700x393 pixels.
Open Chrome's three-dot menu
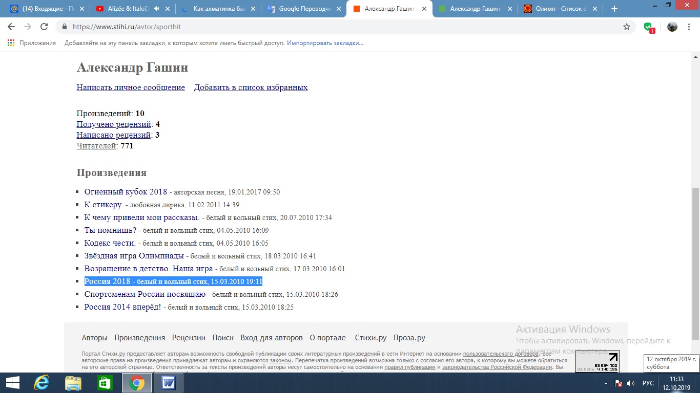tap(689, 27)
